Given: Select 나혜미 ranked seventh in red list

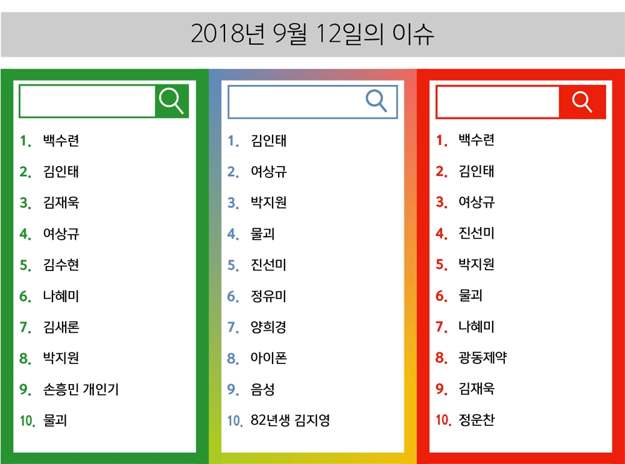Looking at the screenshot, I should [x=476, y=326].
